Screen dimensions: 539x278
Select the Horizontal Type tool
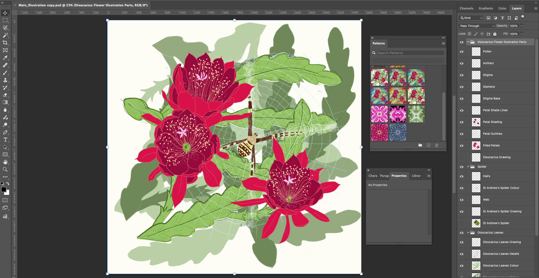[x=5, y=140]
